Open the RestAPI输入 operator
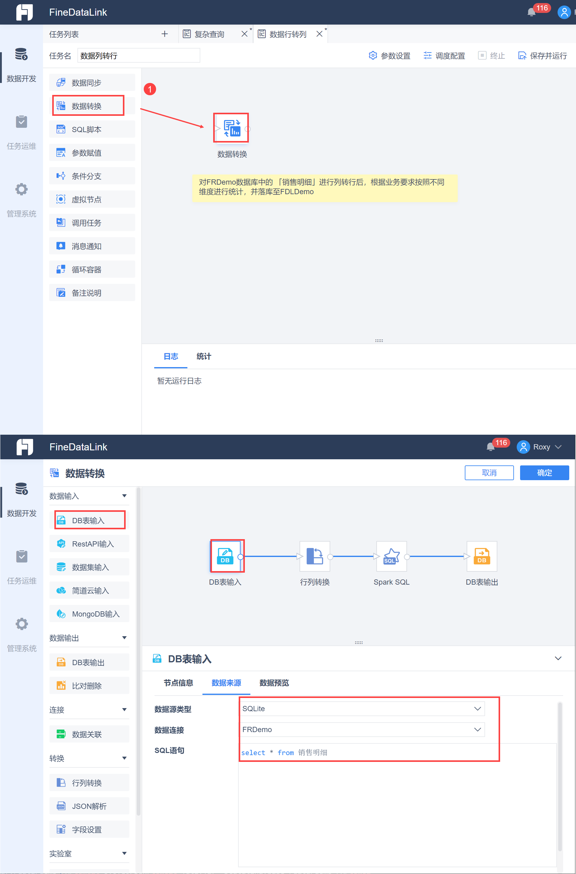Screen dimensions: 576x874 (x=89, y=543)
